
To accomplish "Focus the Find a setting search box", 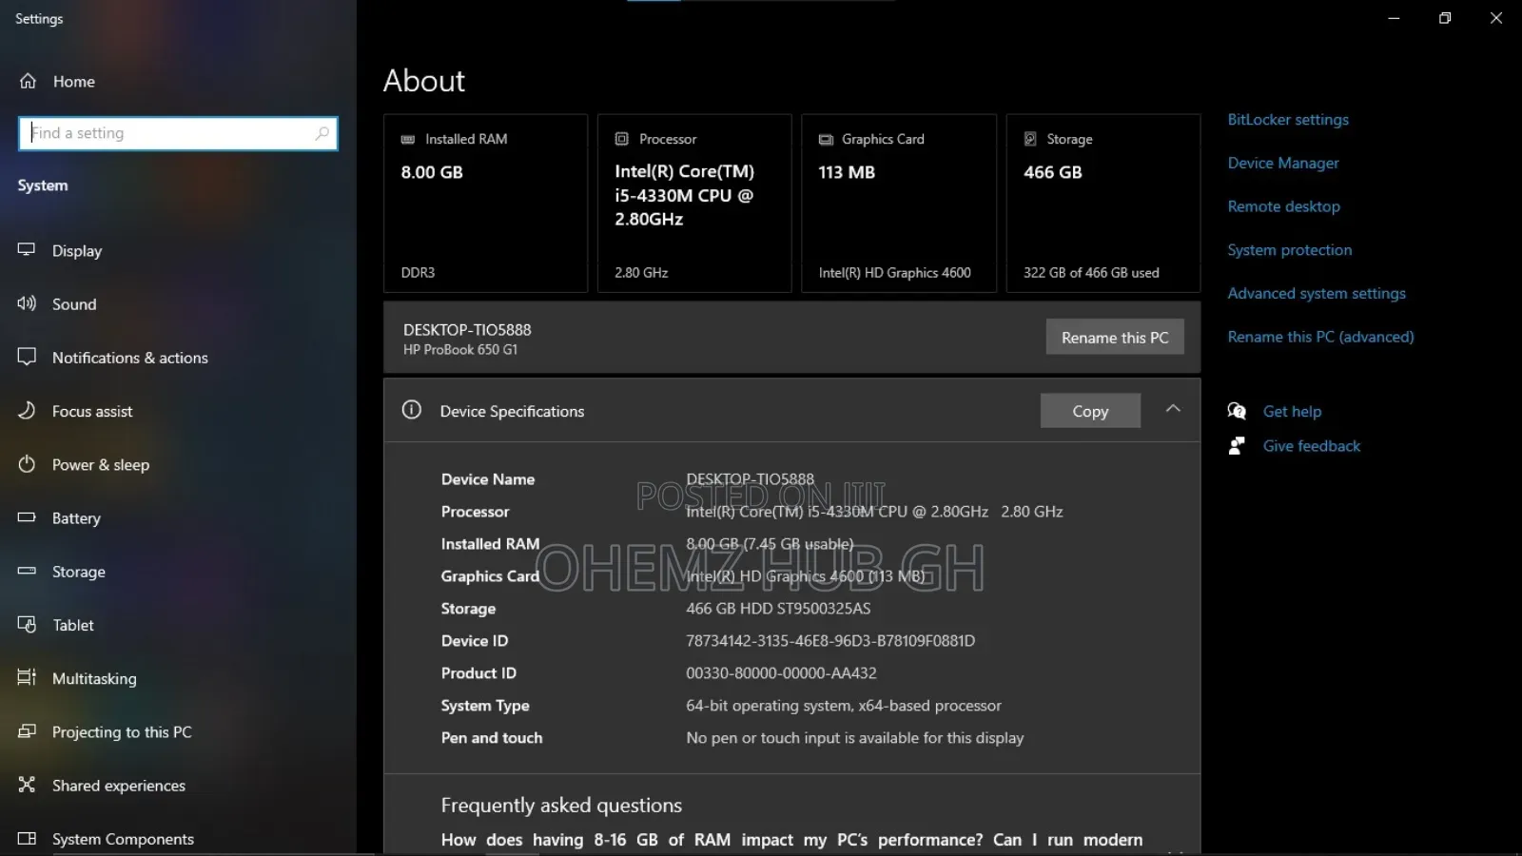I will 178,133.
